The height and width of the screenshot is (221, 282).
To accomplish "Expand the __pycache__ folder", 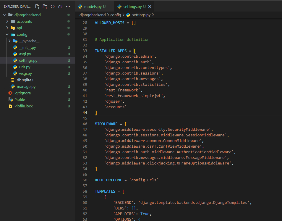I will pos(29,41).
